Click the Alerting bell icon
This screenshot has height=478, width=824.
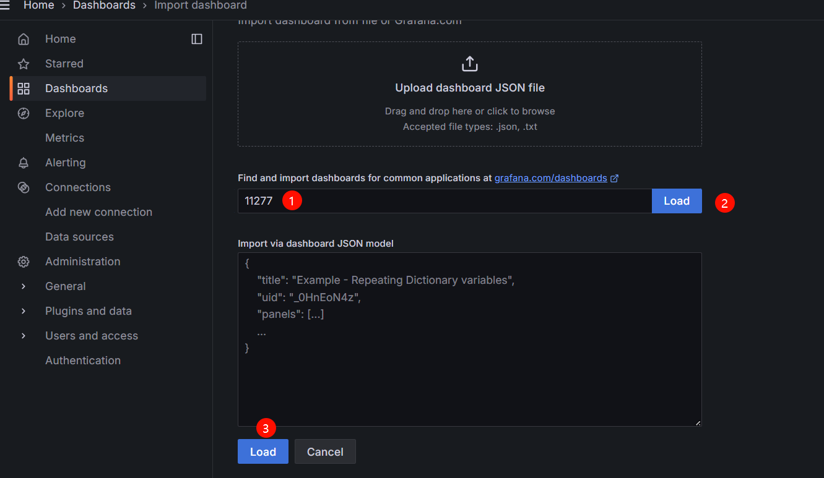tap(24, 163)
